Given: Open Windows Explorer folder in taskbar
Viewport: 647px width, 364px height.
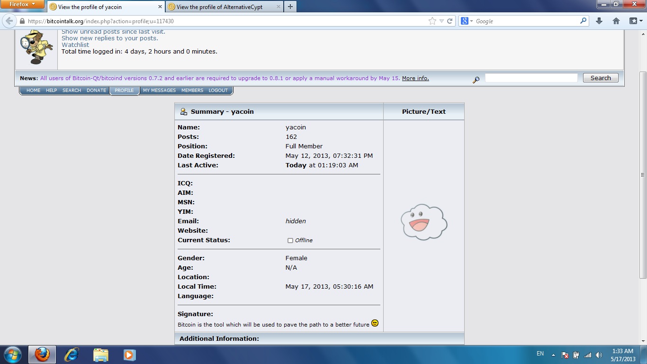Looking at the screenshot, I should (100, 355).
